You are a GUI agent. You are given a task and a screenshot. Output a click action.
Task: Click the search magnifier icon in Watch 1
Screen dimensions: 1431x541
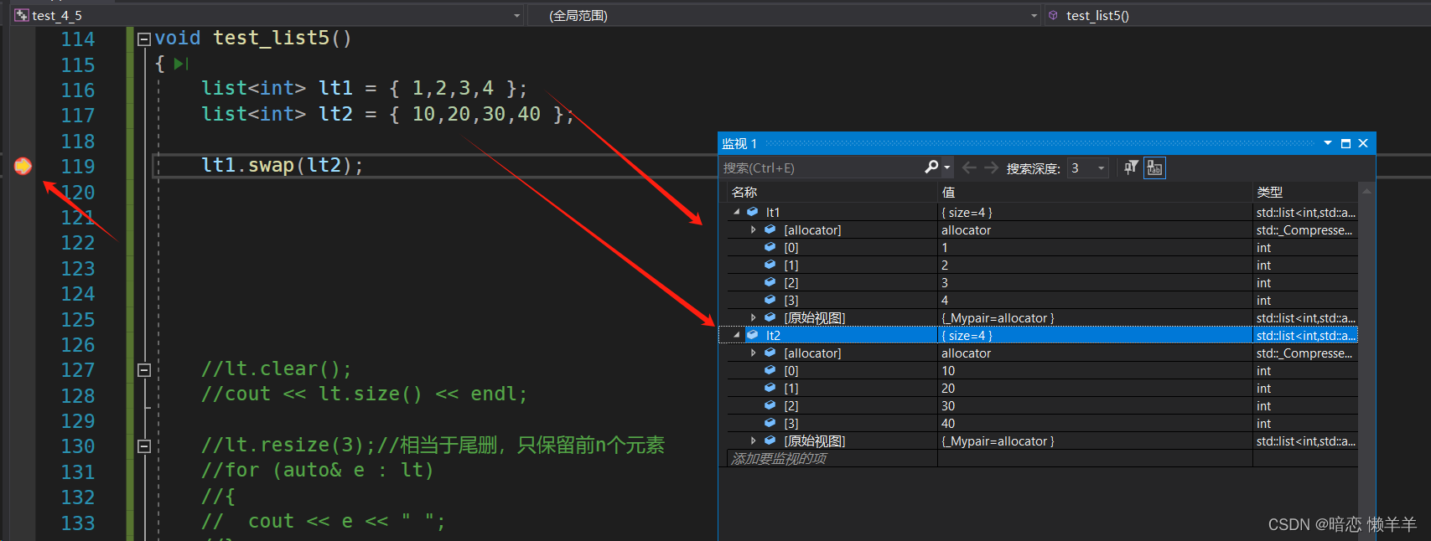pyautogui.click(x=931, y=167)
